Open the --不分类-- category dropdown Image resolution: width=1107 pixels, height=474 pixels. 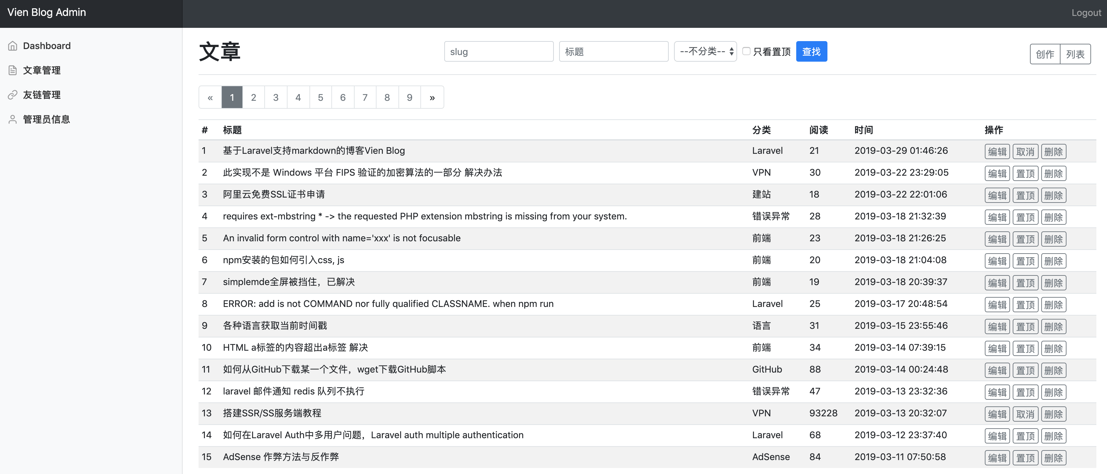coord(705,51)
